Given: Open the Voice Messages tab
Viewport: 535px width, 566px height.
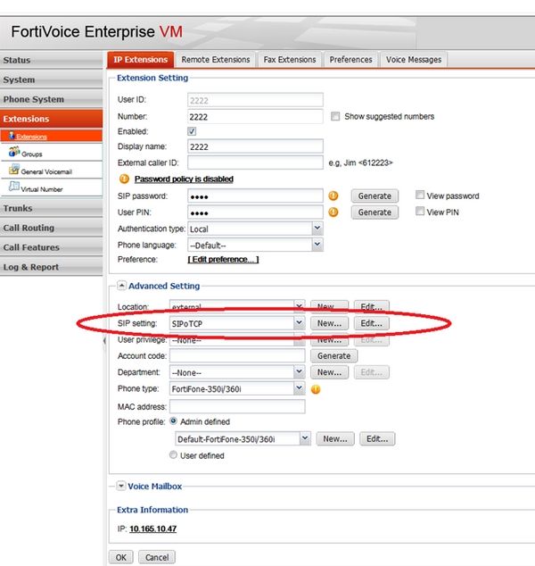Looking at the screenshot, I should point(413,60).
